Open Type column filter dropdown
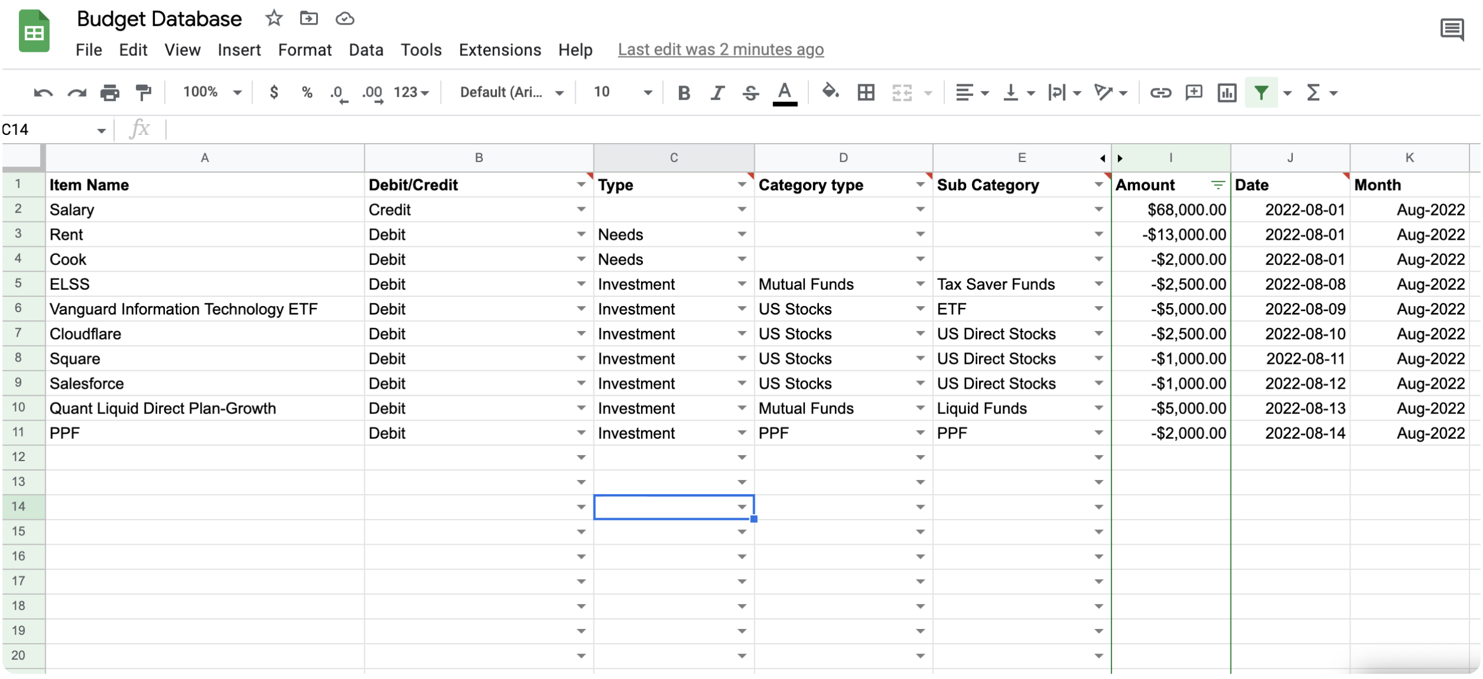Screen dimensions: 1483x679 [x=742, y=185]
